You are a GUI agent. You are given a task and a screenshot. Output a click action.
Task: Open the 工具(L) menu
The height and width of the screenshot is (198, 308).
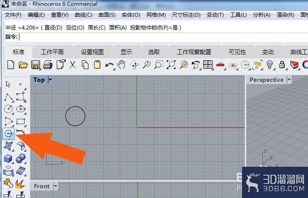tap(238, 15)
